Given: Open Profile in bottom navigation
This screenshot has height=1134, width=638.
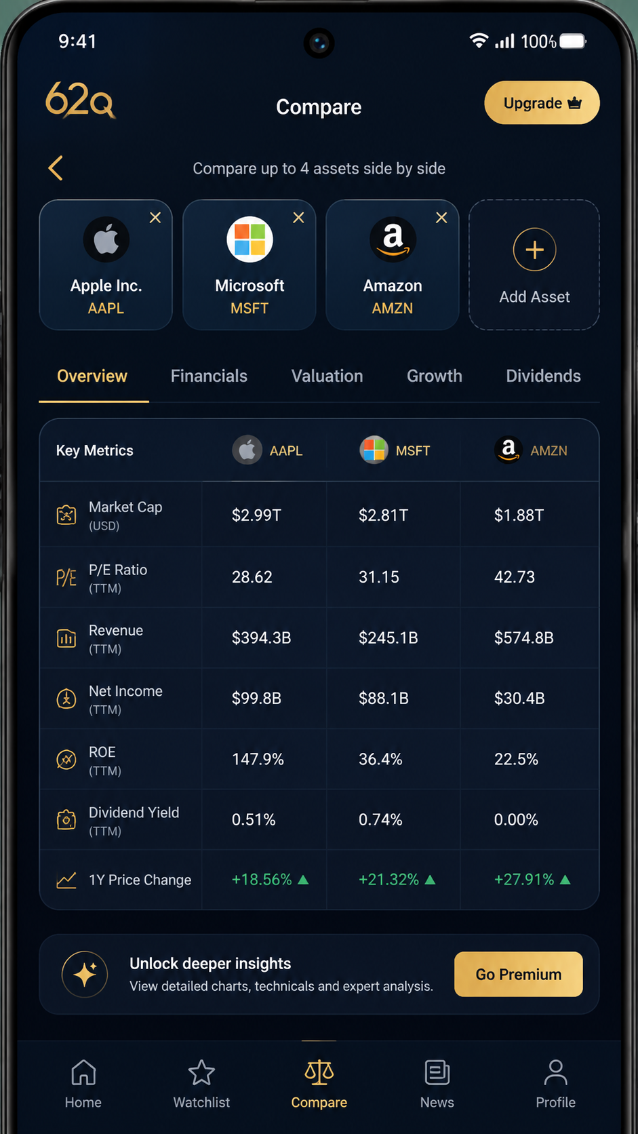Looking at the screenshot, I should point(555,1084).
